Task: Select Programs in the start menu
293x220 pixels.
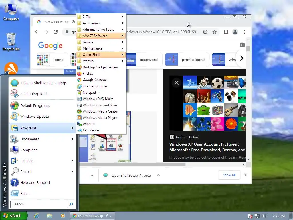Action: 42,128
